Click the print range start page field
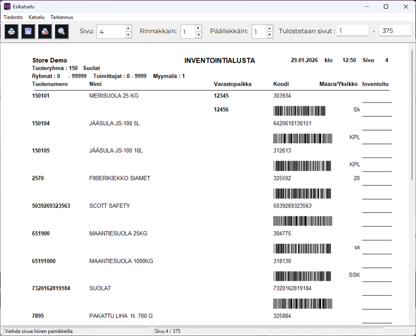This screenshot has width=416, height=336. pos(352,31)
